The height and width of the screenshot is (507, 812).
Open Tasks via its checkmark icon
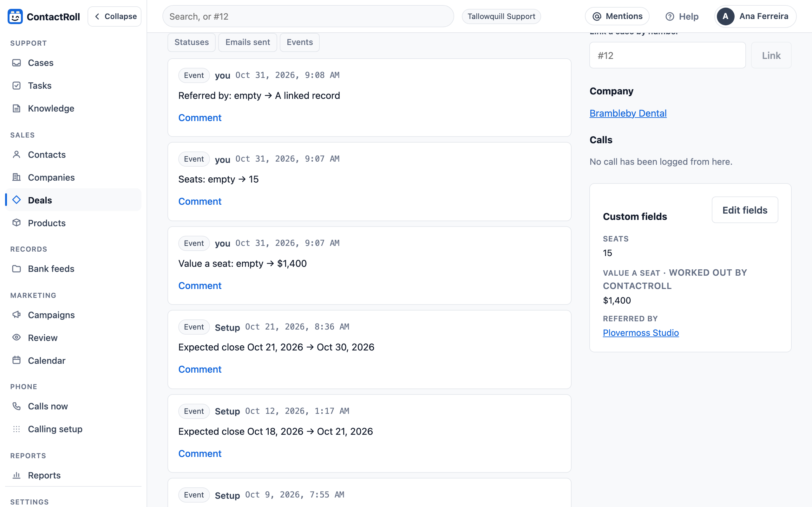[16, 86]
